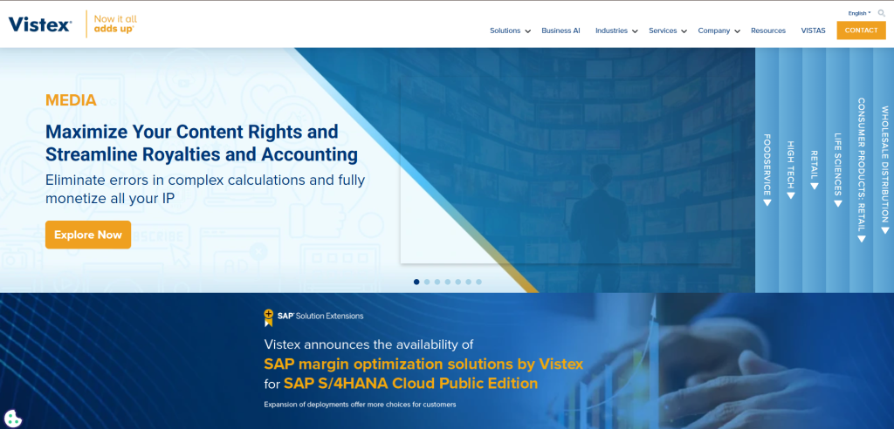Select the fourth carousel dot

tap(448, 282)
